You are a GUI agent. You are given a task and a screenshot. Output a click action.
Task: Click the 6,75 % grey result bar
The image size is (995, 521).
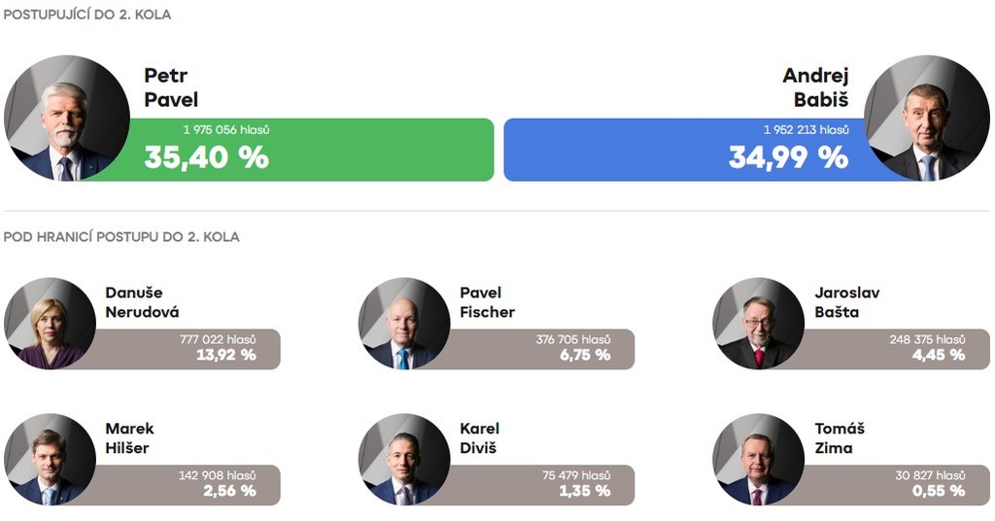[549, 349]
